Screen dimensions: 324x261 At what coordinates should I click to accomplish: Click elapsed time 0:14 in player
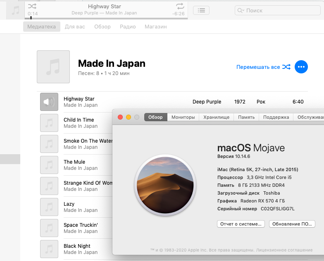pyautogui.click(x=33, y=14)
